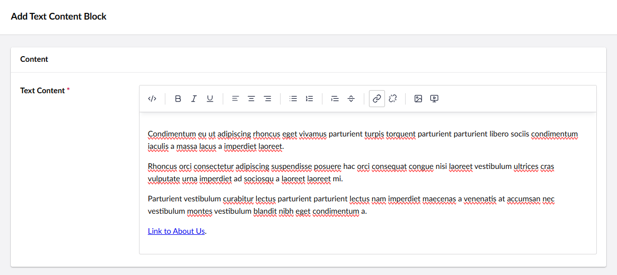Open the source code view
Viewport: 617px width, 275px height.
click(152, 99)
